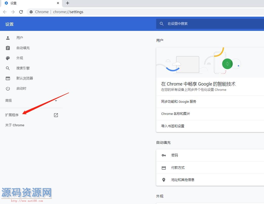Click the key icon beside 密码
Screen dimensions: 264x204
tap(164, 155)
